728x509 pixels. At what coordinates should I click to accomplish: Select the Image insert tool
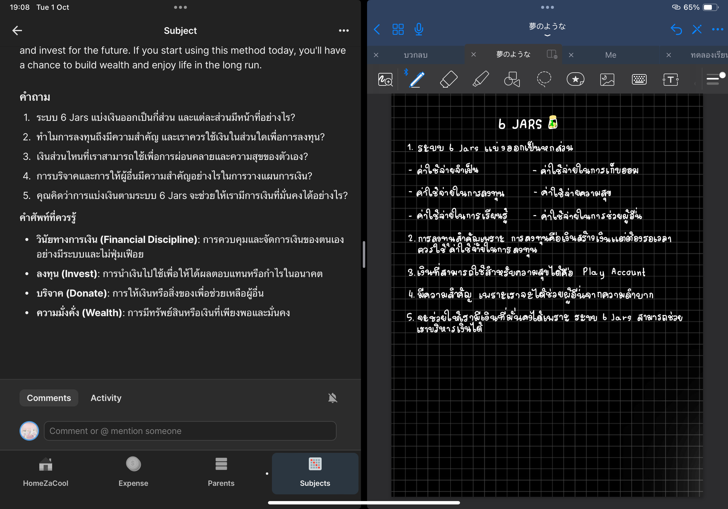[607, 79]
